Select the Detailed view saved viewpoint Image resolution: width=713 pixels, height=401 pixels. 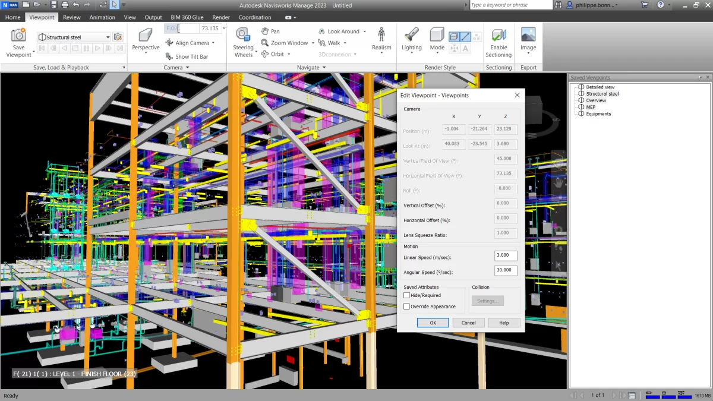pos(600,87)
